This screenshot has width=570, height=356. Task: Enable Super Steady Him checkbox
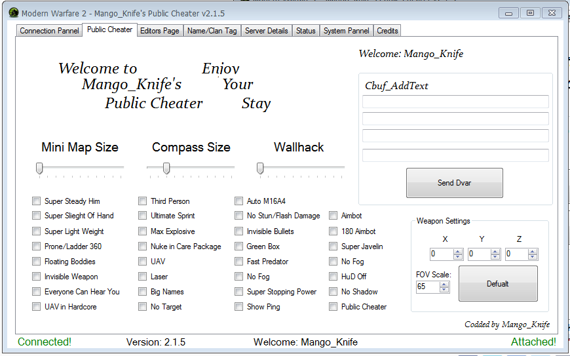tap(36, 201)
